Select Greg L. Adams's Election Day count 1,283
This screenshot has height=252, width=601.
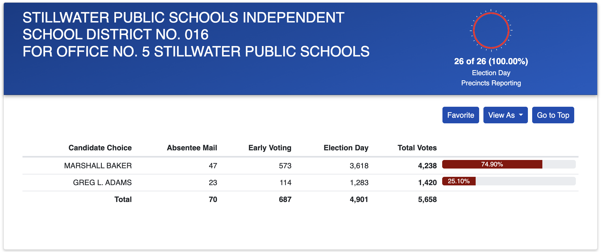click(x=359, y=182)
